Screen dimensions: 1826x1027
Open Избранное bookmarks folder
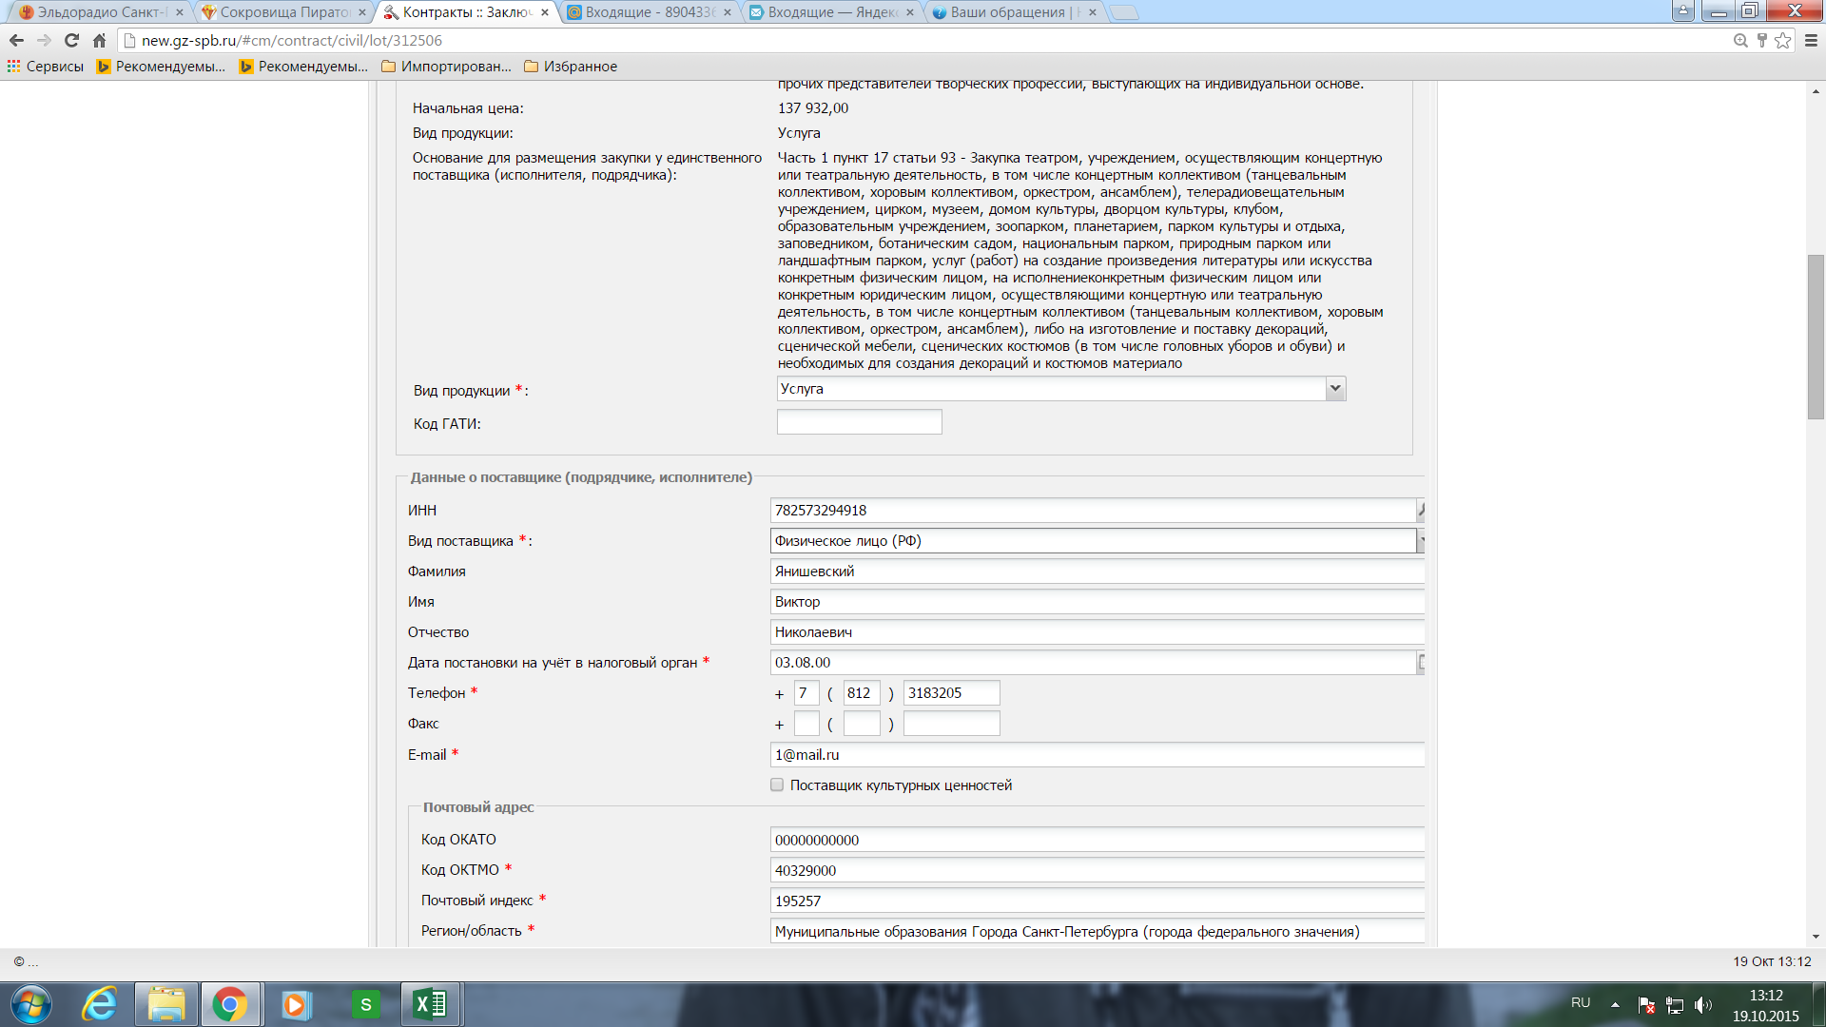click(x=571, y=67)
